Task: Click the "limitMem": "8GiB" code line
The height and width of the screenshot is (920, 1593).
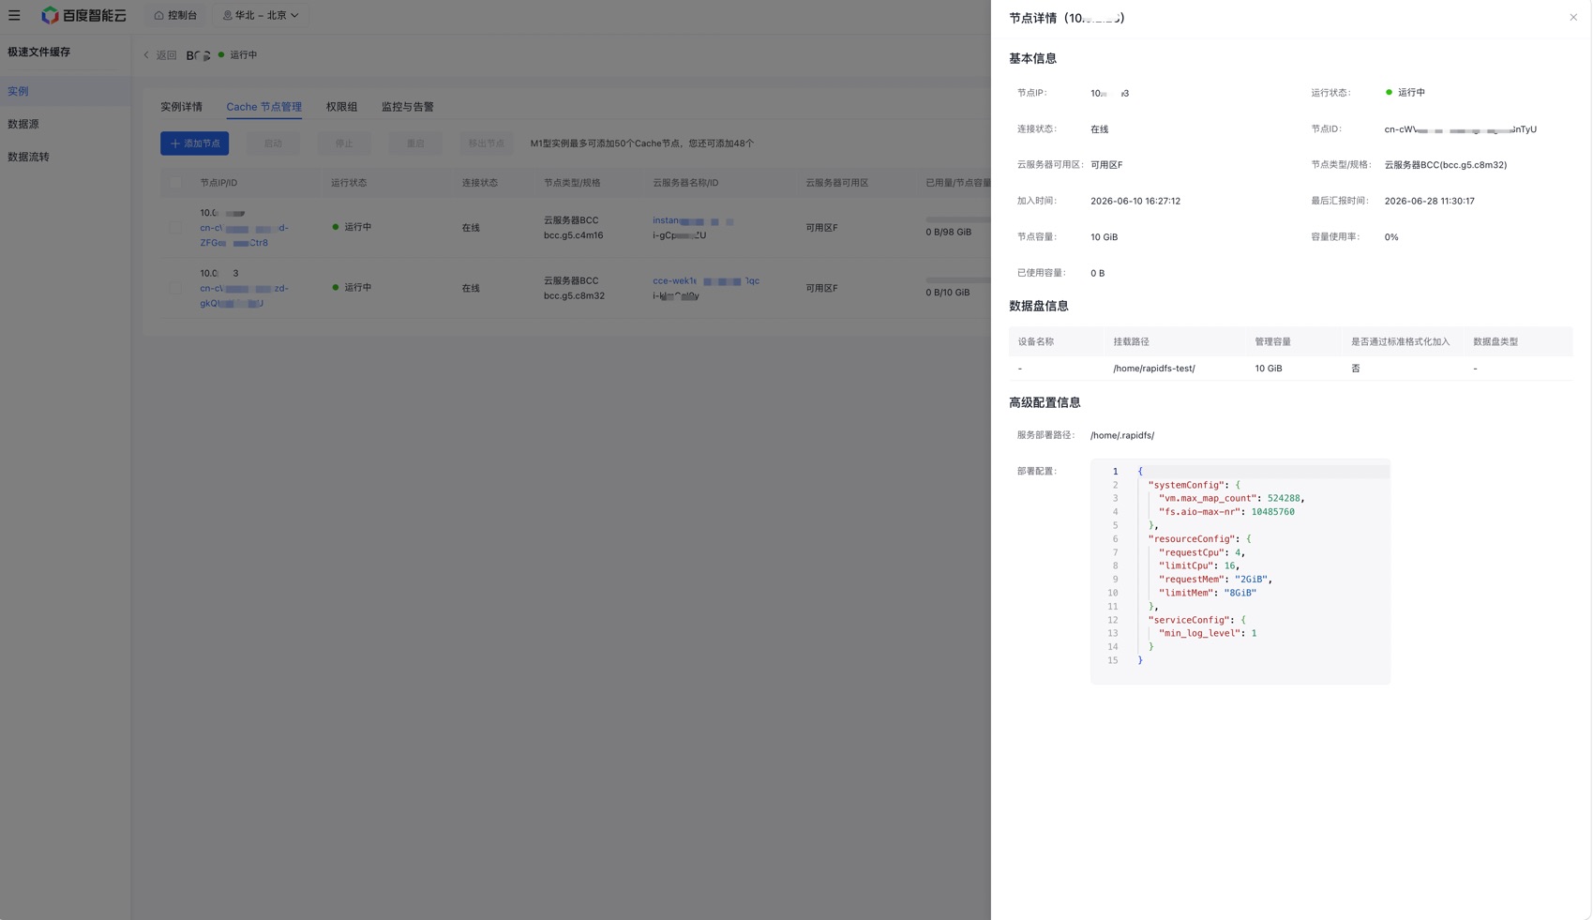Action: 1208,593
